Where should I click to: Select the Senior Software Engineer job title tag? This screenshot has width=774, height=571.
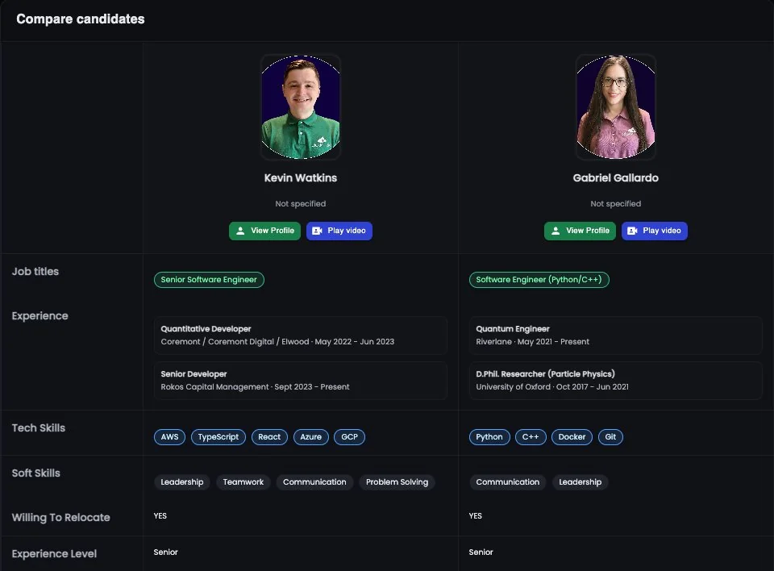[209, 280]
